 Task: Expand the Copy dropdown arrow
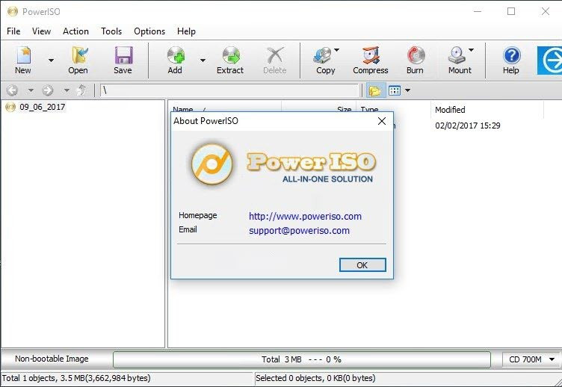336,50
